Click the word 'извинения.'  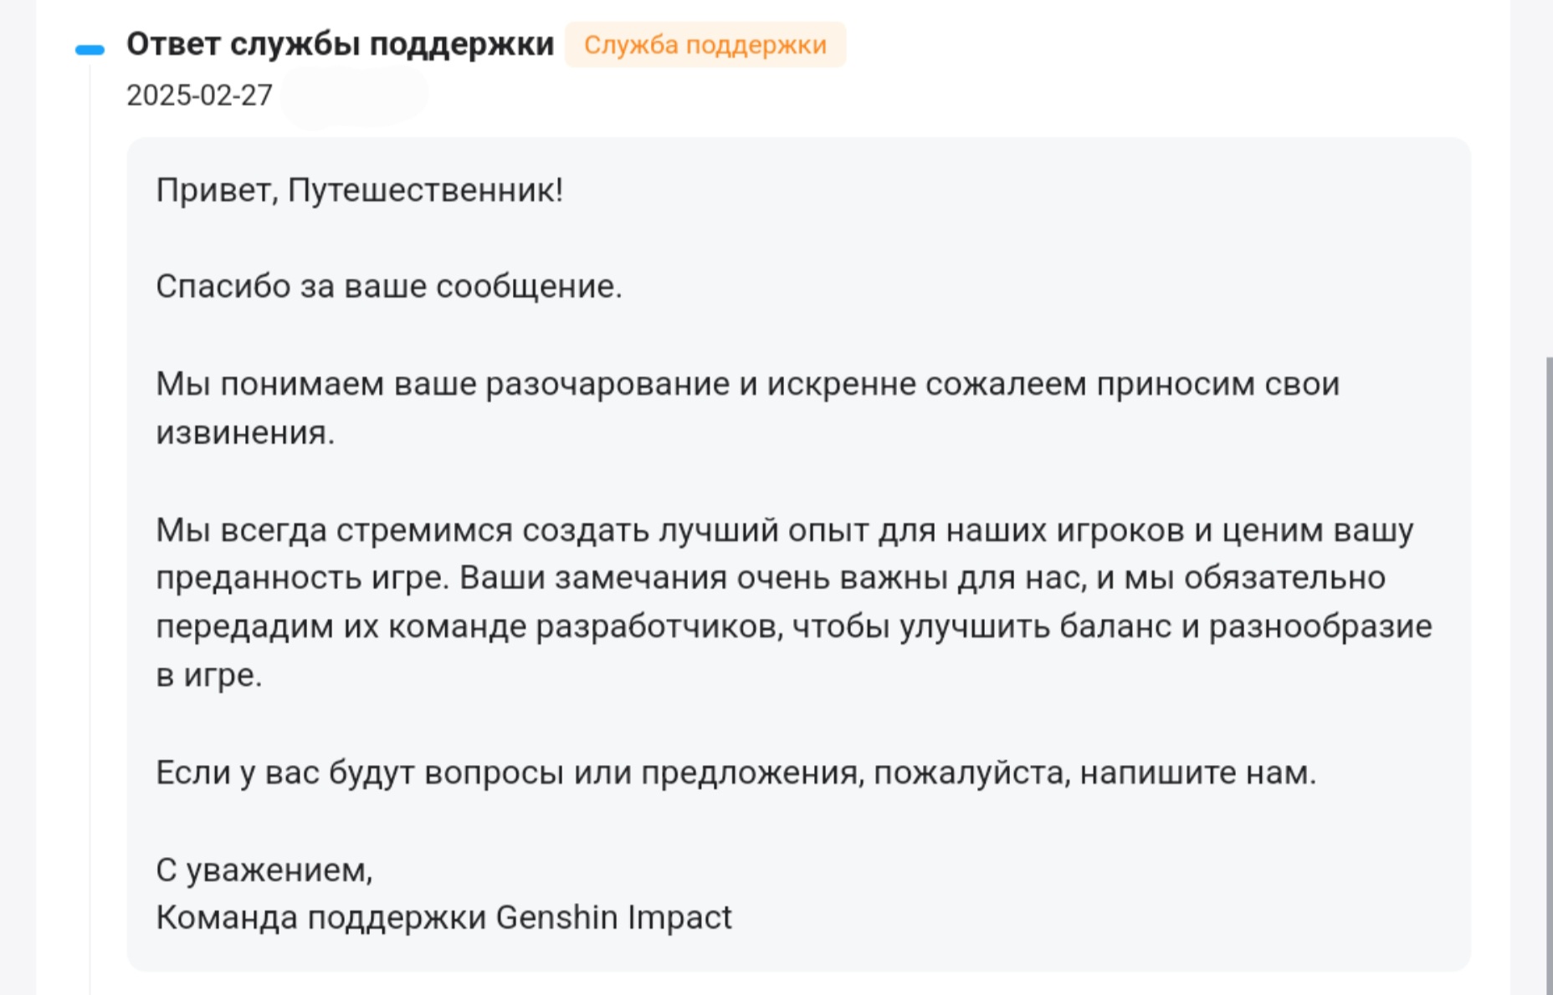245,433
